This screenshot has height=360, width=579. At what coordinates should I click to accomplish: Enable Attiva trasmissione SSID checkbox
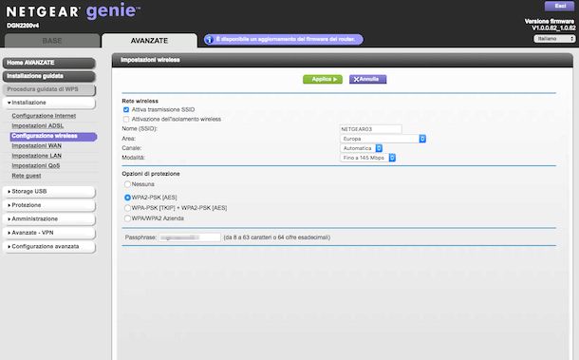(126, 110)
